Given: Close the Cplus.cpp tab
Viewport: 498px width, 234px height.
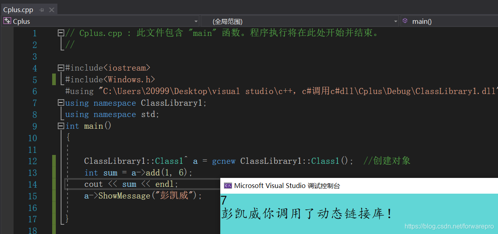Looking at the screenshot, I should (x=51, y=10).
